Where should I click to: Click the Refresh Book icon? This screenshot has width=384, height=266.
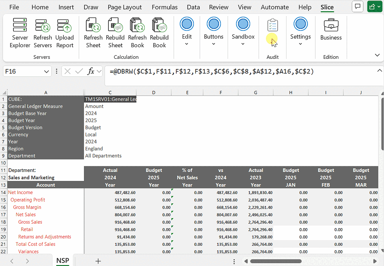coord(137,33)
